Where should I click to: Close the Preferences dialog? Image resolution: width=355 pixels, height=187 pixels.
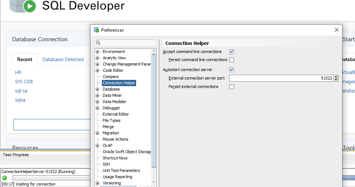(x=337, y=30)
